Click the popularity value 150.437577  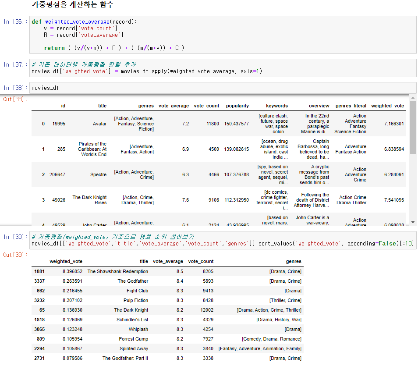[x=237, y=124]
